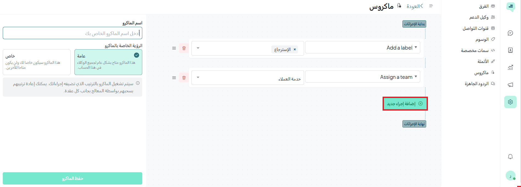Expand the خدمة العملاء team dropdown
This screenshot has width=521, height=187.
(248, 78)
